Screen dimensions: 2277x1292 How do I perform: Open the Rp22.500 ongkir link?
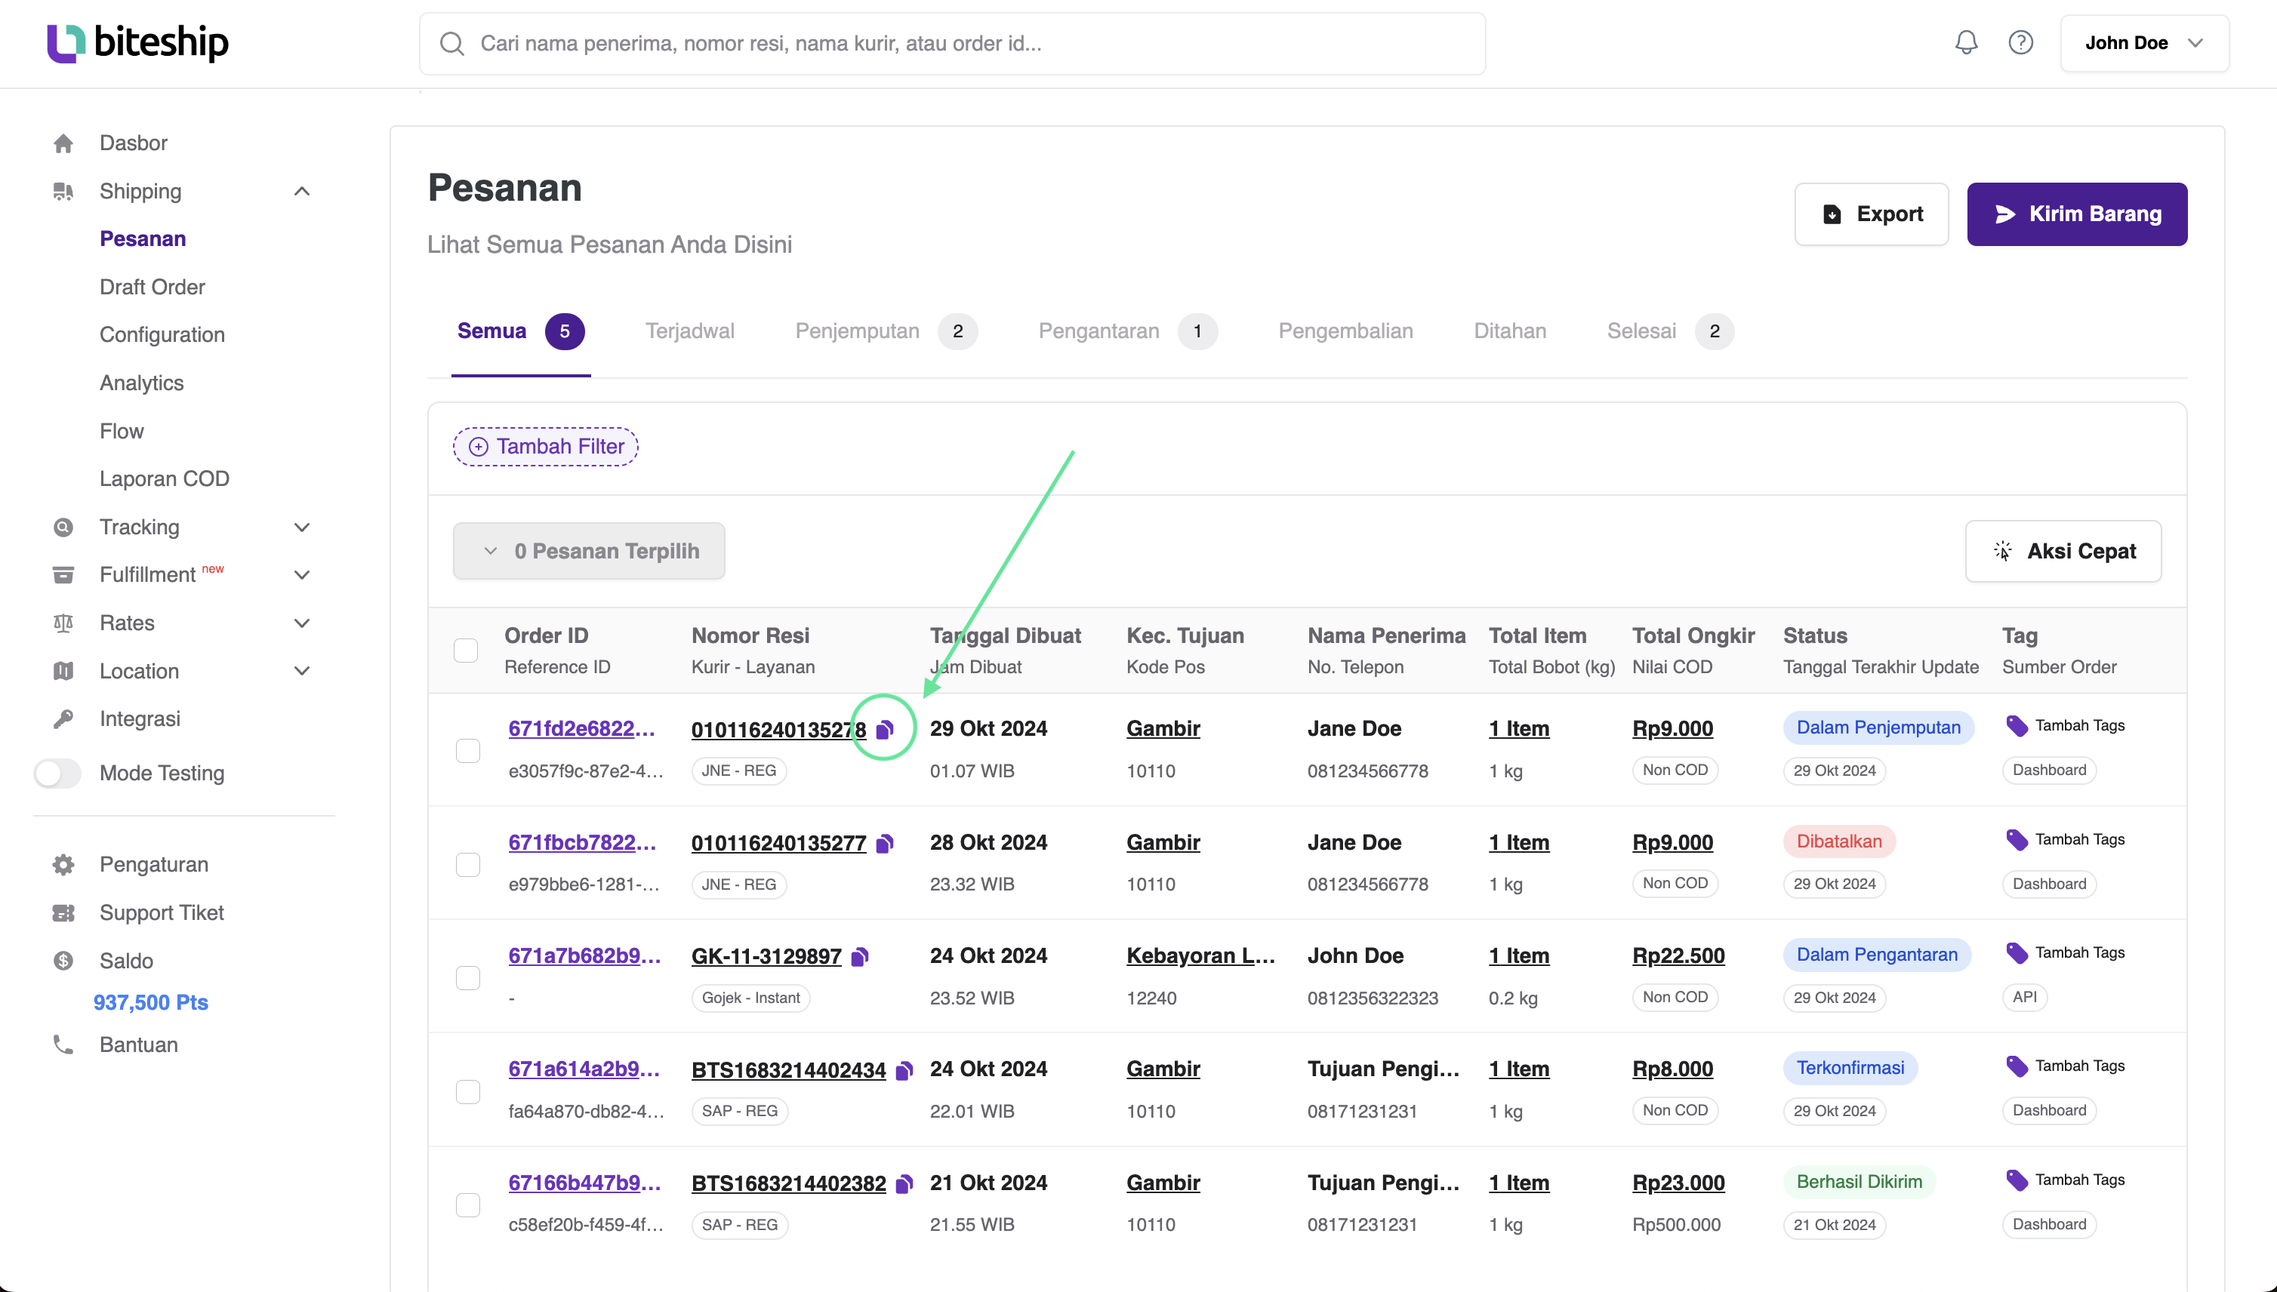pyautogui.click(x=1678, y=955)
